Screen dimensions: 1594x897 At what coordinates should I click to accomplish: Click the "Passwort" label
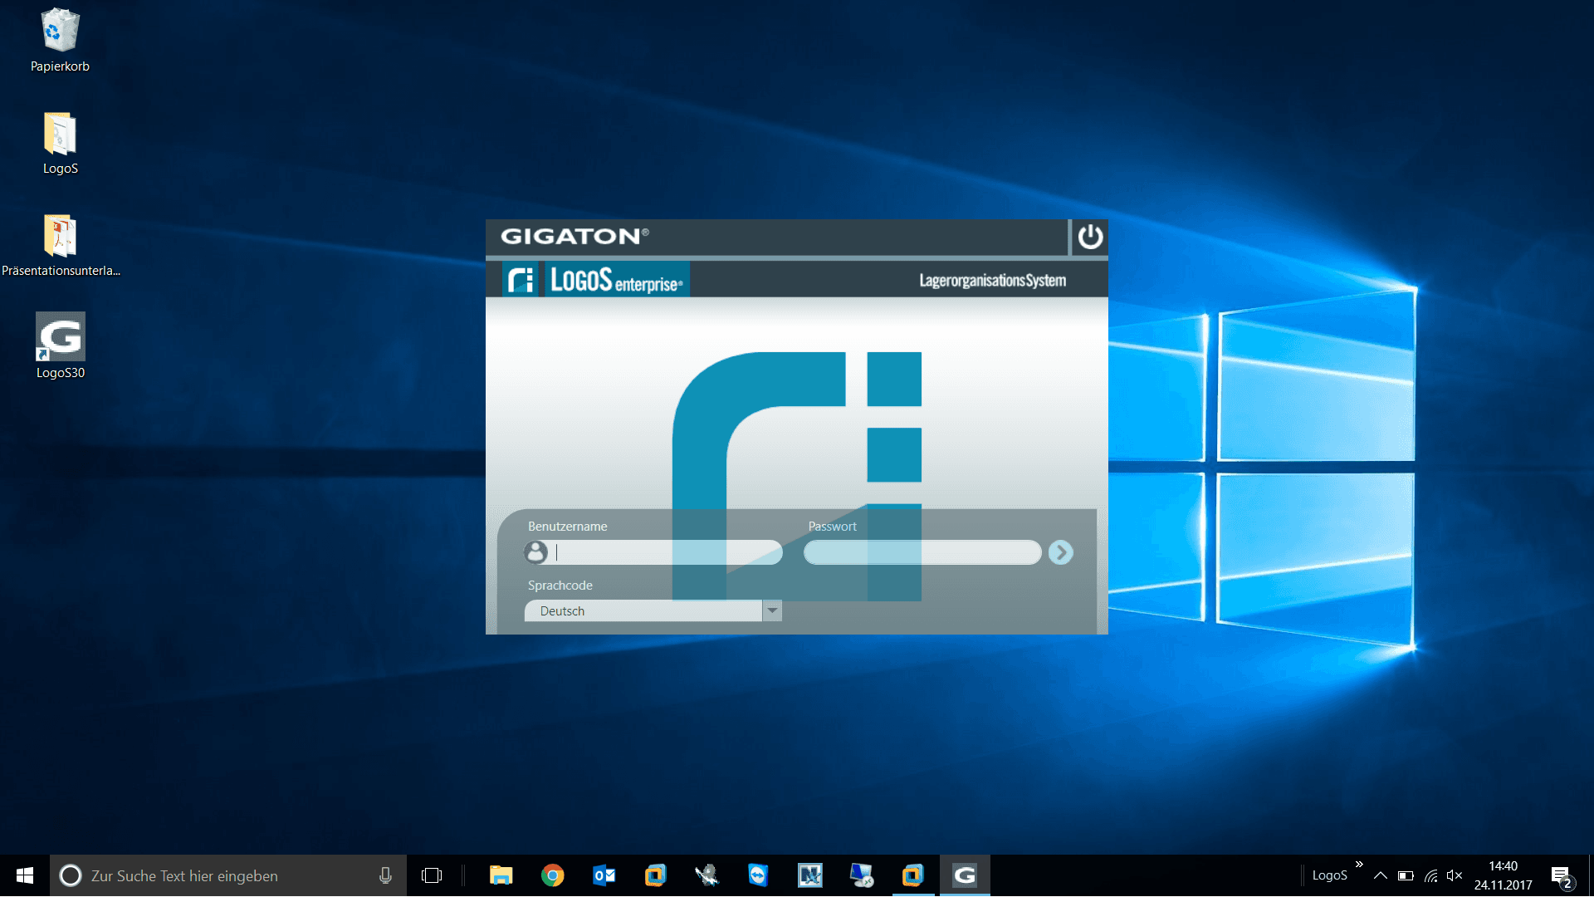pos(832,527)
